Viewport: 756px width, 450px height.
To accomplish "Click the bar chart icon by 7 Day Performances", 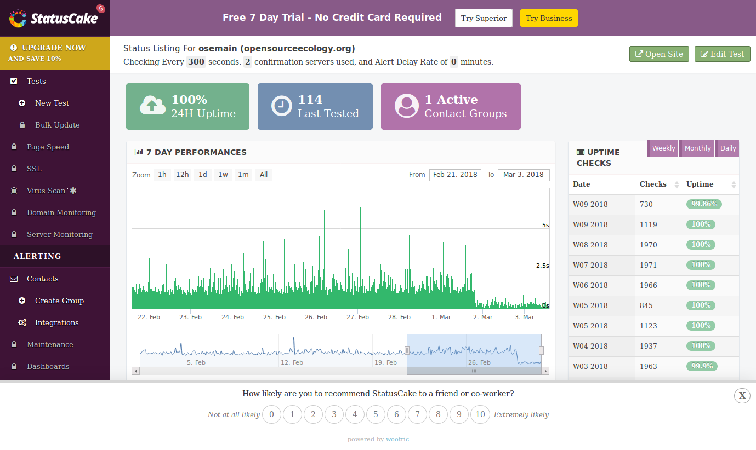I will point(139,152).
